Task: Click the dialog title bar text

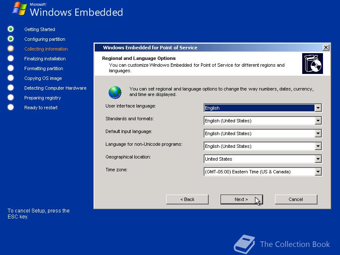Action: click(x=150, y=48)
